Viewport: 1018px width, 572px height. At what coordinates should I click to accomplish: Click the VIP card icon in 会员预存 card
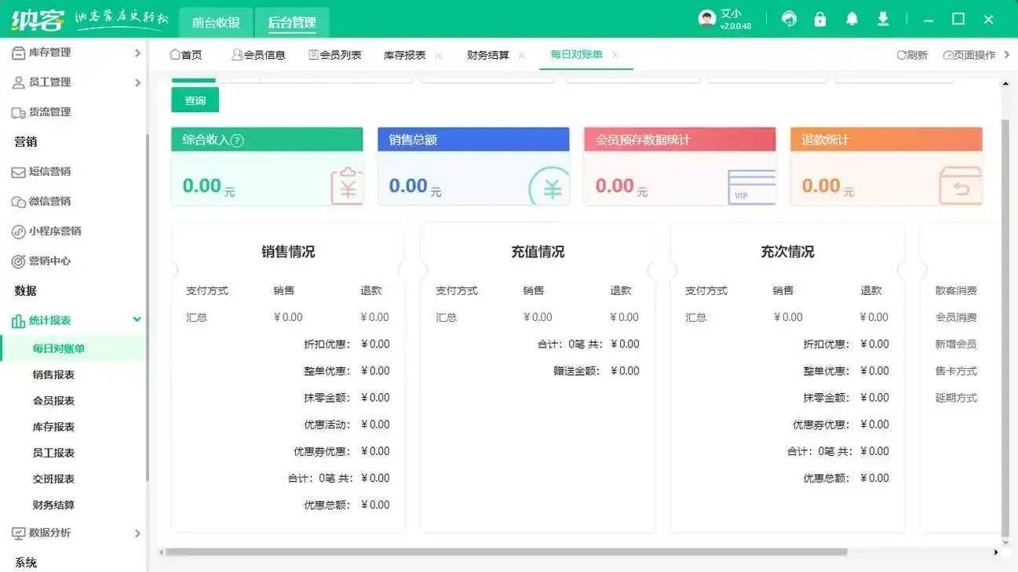tap(752, 188)
